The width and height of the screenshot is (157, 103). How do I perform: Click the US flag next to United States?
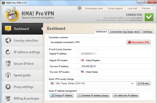coord(82,72)
